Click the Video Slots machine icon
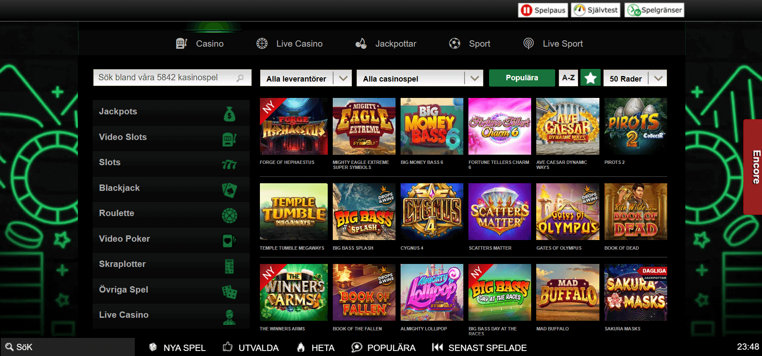 [x=230, y=139]
